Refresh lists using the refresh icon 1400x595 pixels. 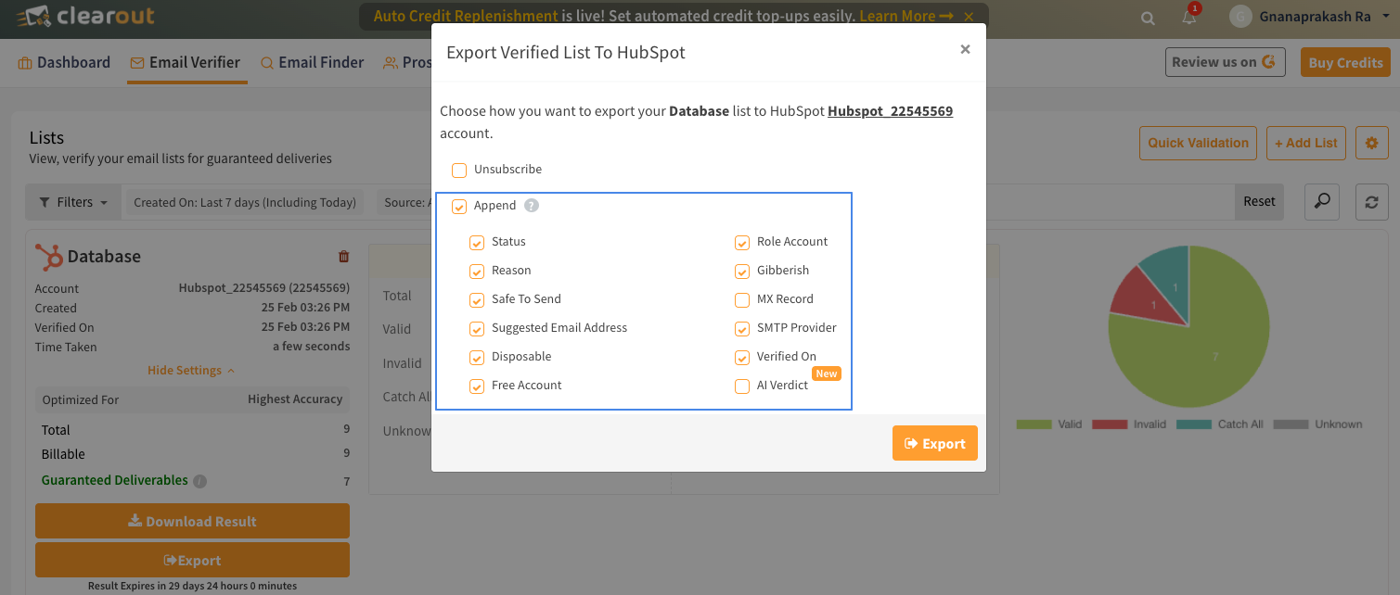[x=1371, y=201]
